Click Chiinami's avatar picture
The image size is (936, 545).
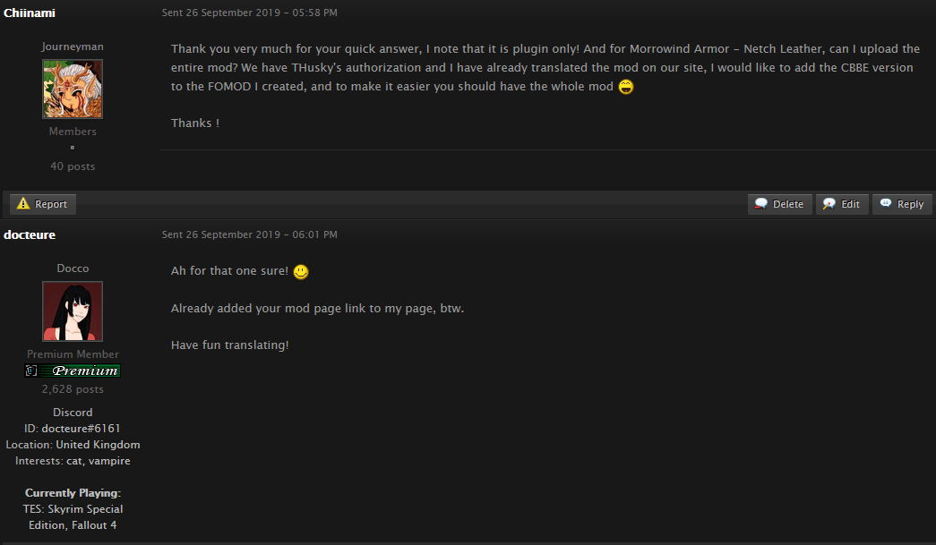click(73, 89)
